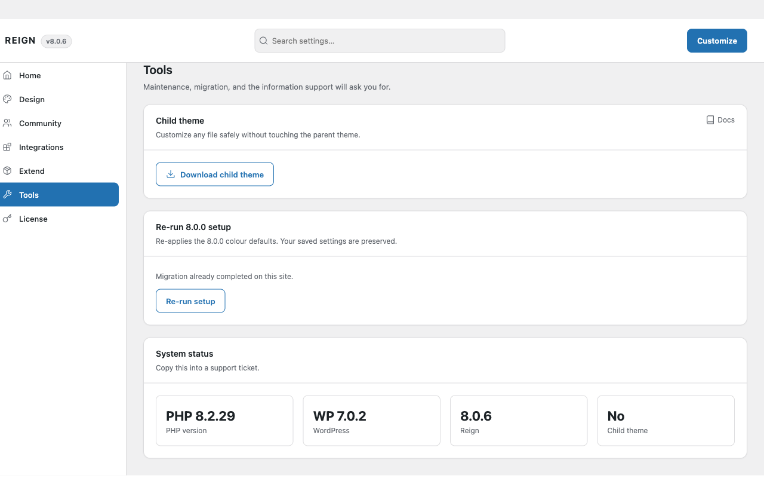Image resolution: width=764 pixels, height=478 pixels.
Task: Select the PHP 8.2.29 status card
Action: click(x=224, y=421)
